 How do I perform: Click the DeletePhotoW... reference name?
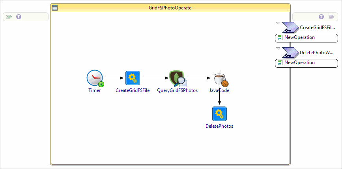pyautogui.click(x=317, y=53)
